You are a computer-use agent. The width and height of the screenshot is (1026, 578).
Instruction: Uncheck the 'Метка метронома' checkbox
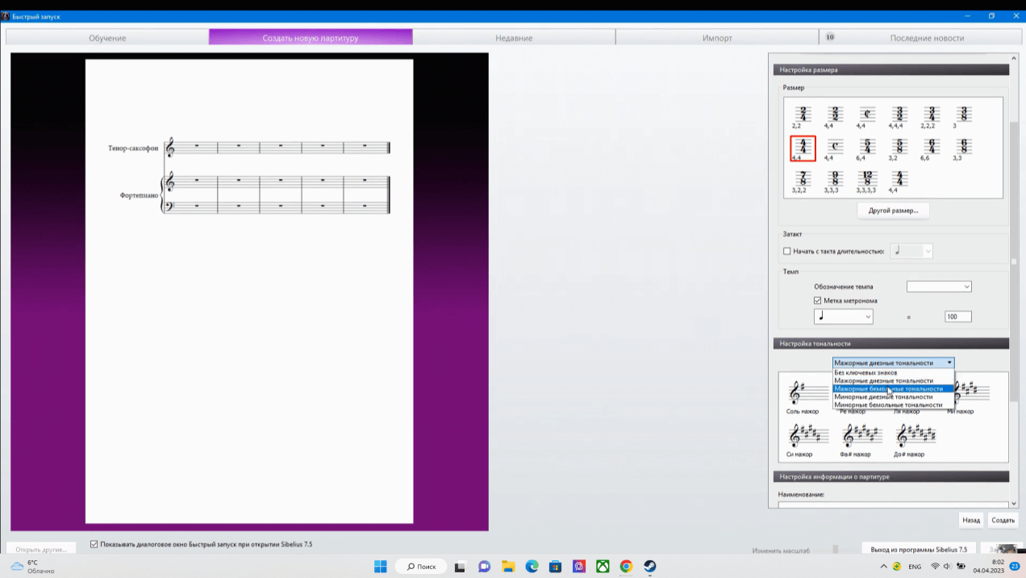click(x=818, y=300)
